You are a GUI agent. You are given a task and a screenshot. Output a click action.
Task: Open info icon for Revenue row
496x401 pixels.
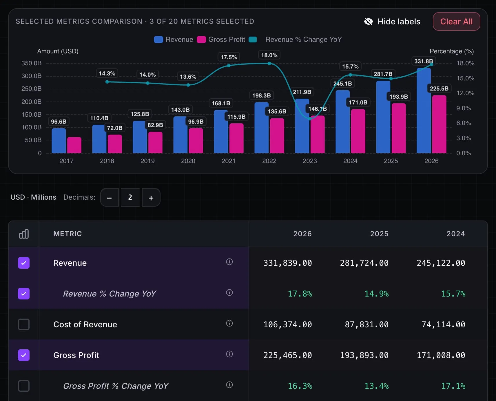tap(229, 262)
